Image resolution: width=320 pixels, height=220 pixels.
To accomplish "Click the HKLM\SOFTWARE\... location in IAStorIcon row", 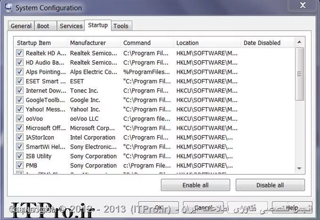I will point(204,137).
